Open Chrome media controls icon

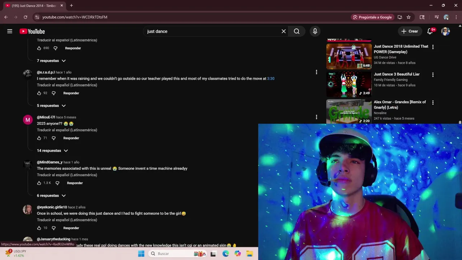pos(437,17)
